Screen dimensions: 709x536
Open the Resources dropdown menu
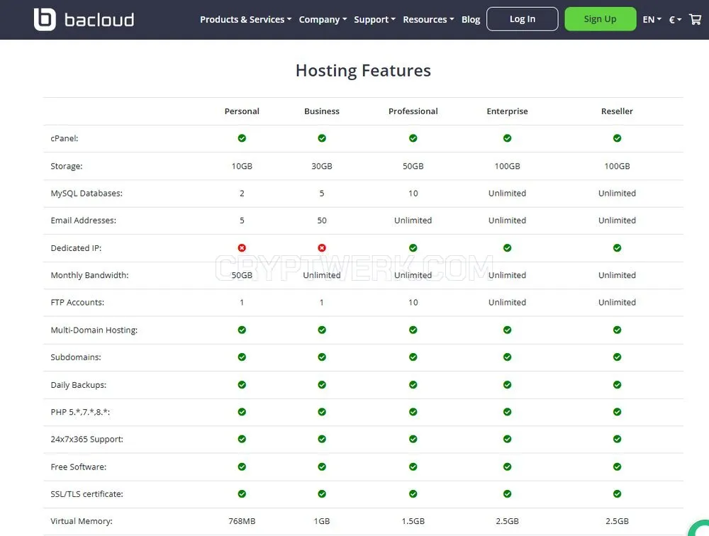[x=428, y=19]
